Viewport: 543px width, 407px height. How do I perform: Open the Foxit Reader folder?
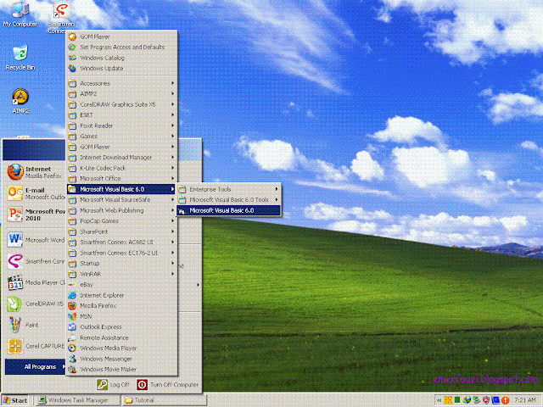tap(122, 125)
